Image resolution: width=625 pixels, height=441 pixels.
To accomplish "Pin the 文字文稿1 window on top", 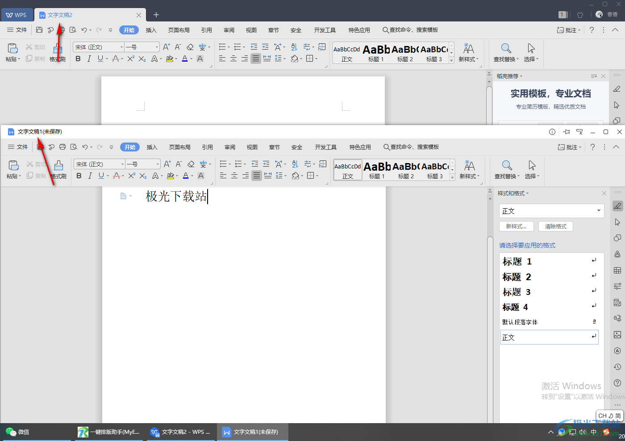I will pos(567,132).
